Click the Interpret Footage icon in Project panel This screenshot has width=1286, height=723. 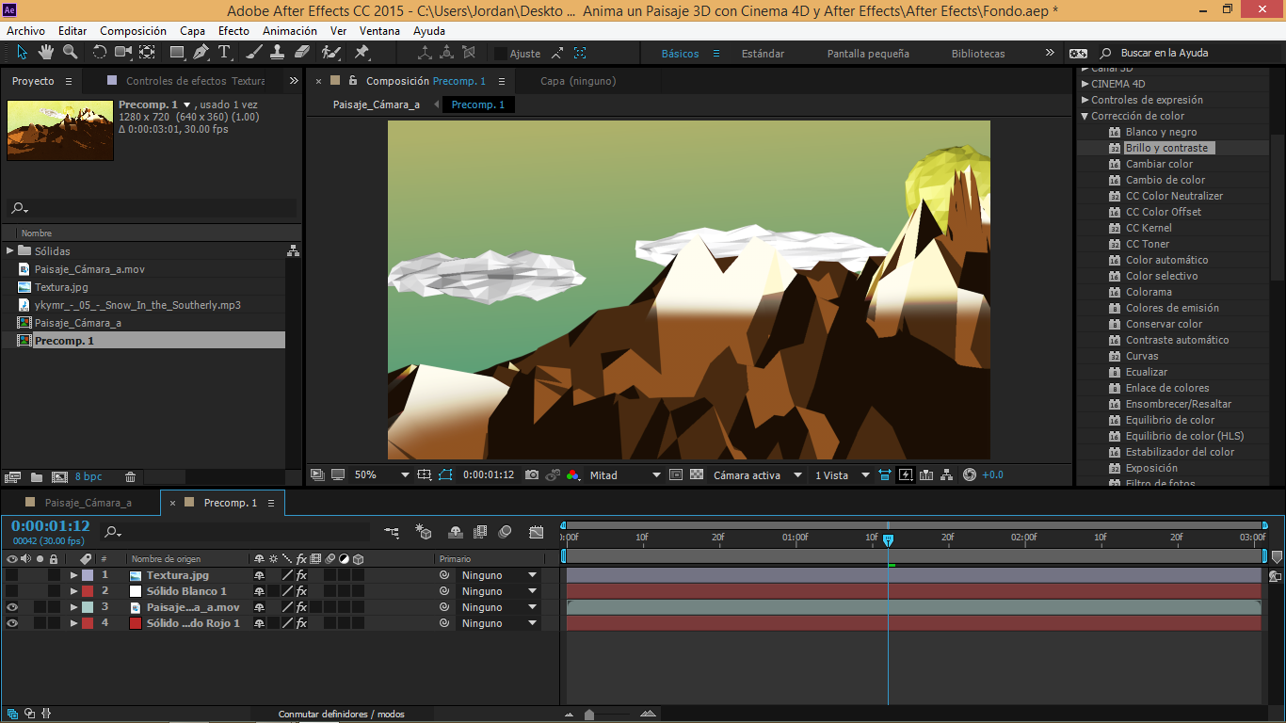[12, 477]
